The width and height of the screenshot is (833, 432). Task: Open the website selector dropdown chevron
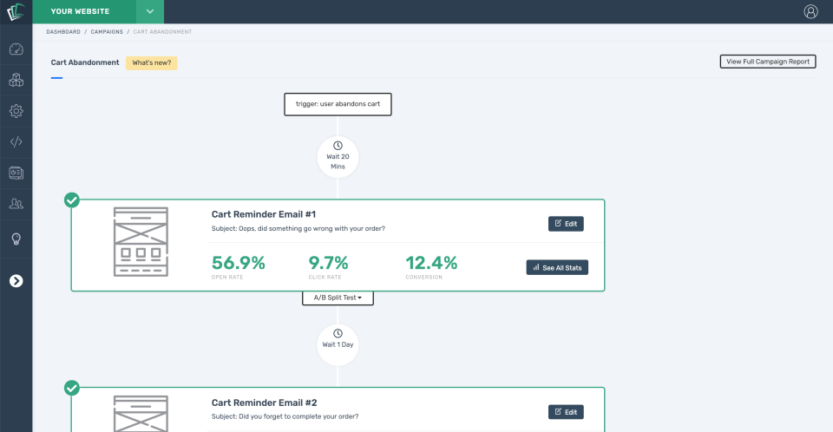coord(150,11)
